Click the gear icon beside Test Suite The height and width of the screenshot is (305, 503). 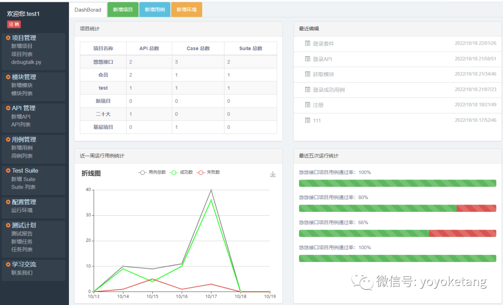click(x=8, y=171)
